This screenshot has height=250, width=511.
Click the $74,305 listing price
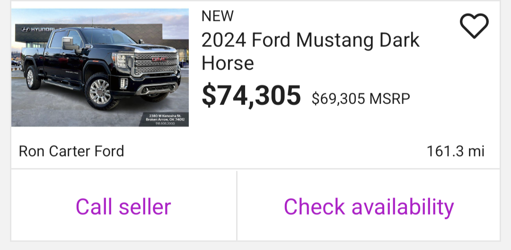pos(251,95)
